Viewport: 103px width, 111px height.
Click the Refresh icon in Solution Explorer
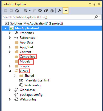40,11
